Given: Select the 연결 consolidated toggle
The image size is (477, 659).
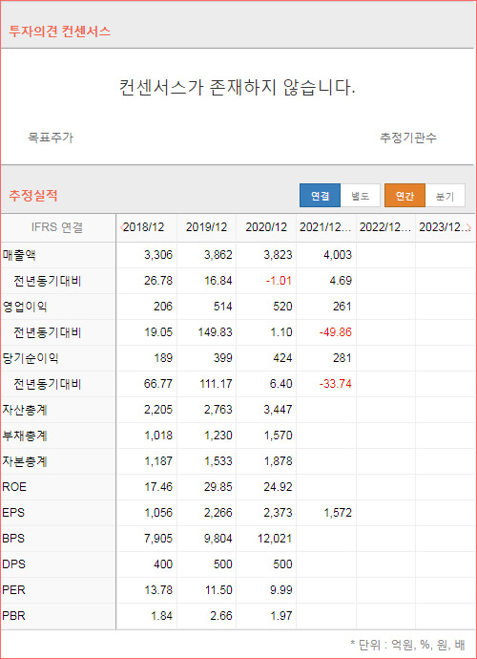Looking at the screenshot, I should [x=320, y=196].
